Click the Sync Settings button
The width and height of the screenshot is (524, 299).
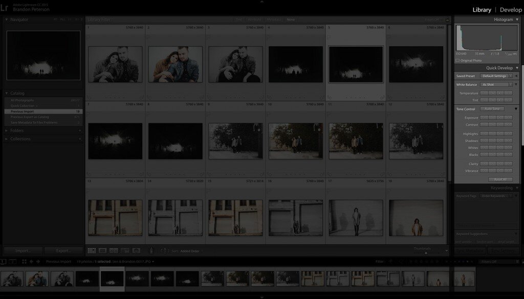504,251
